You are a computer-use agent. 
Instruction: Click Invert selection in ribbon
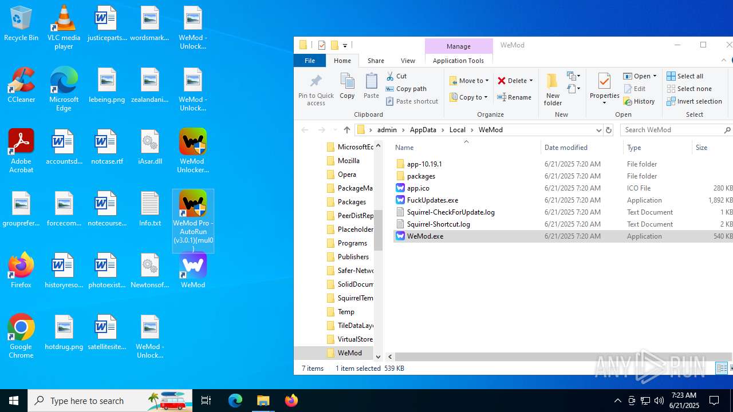[x=694, y=101]
